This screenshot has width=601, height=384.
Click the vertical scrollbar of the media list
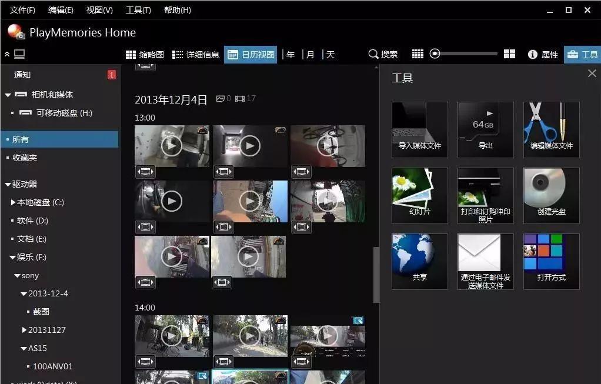pos(376,275)
